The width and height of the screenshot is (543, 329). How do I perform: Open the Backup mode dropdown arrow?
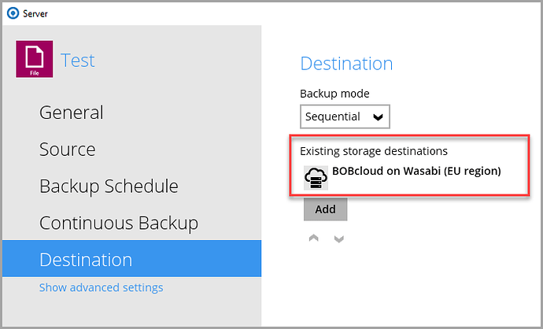pos(378,116)
